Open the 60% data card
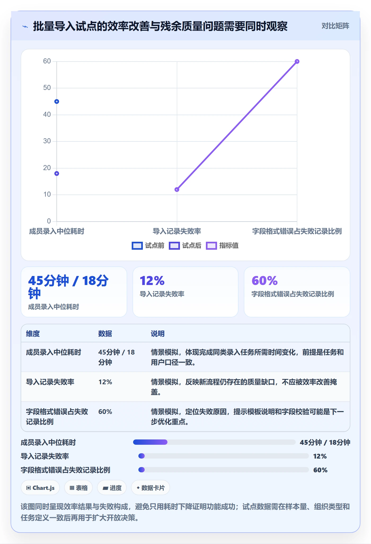The image size is (371, 544). [297, 292]
